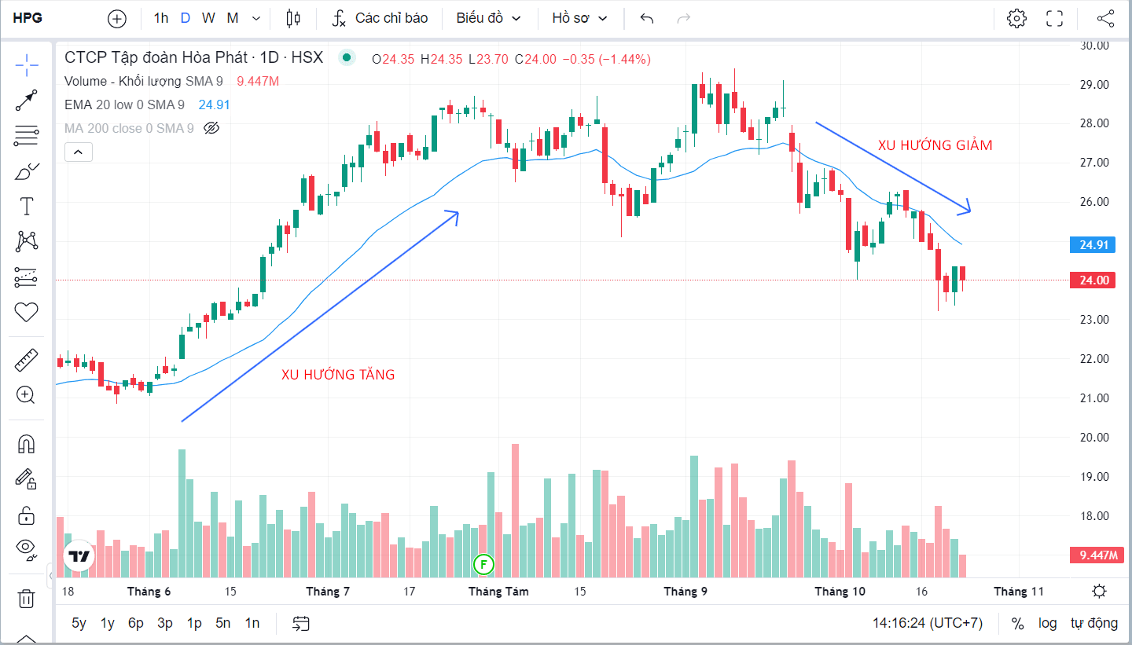Image resolution: width=1132 pixels, height=645 pixels.
Task: Set range to 5n
Action: [x=223, y=624]
